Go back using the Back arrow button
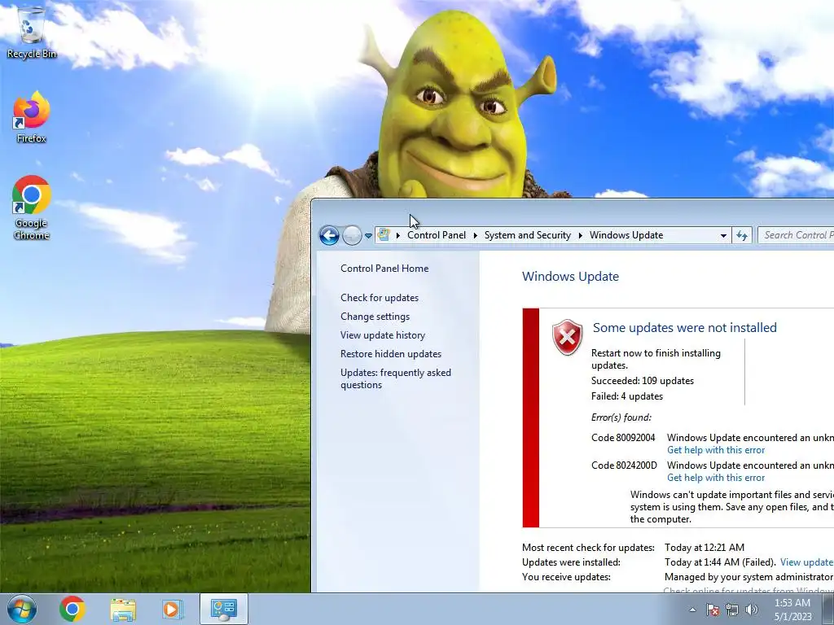The image size is (834, 625). tap(329, 235)
